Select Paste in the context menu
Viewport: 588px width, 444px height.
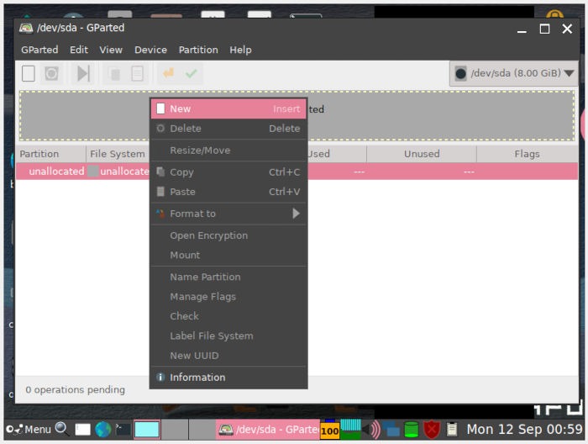228,192
